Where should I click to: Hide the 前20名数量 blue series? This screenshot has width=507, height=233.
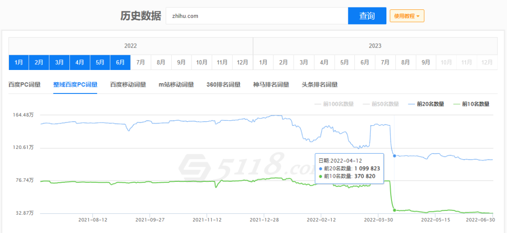[426, 104]
